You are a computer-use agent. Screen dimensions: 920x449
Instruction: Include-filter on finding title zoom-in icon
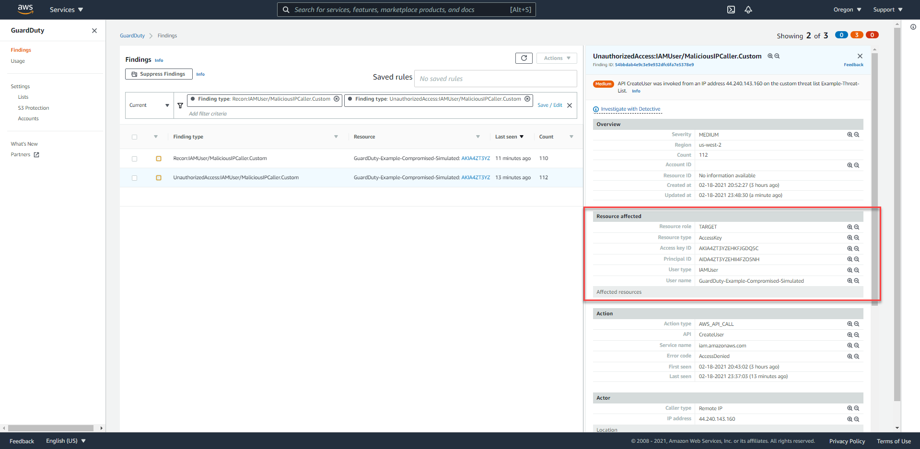tap(770, 56)
